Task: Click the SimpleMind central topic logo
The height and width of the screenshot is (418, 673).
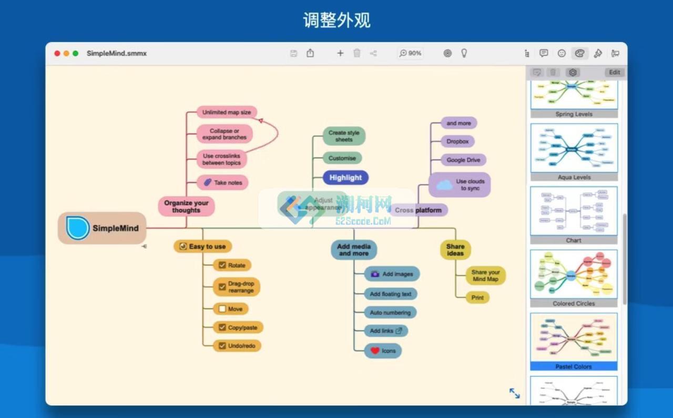Action: tap(78, 228)
